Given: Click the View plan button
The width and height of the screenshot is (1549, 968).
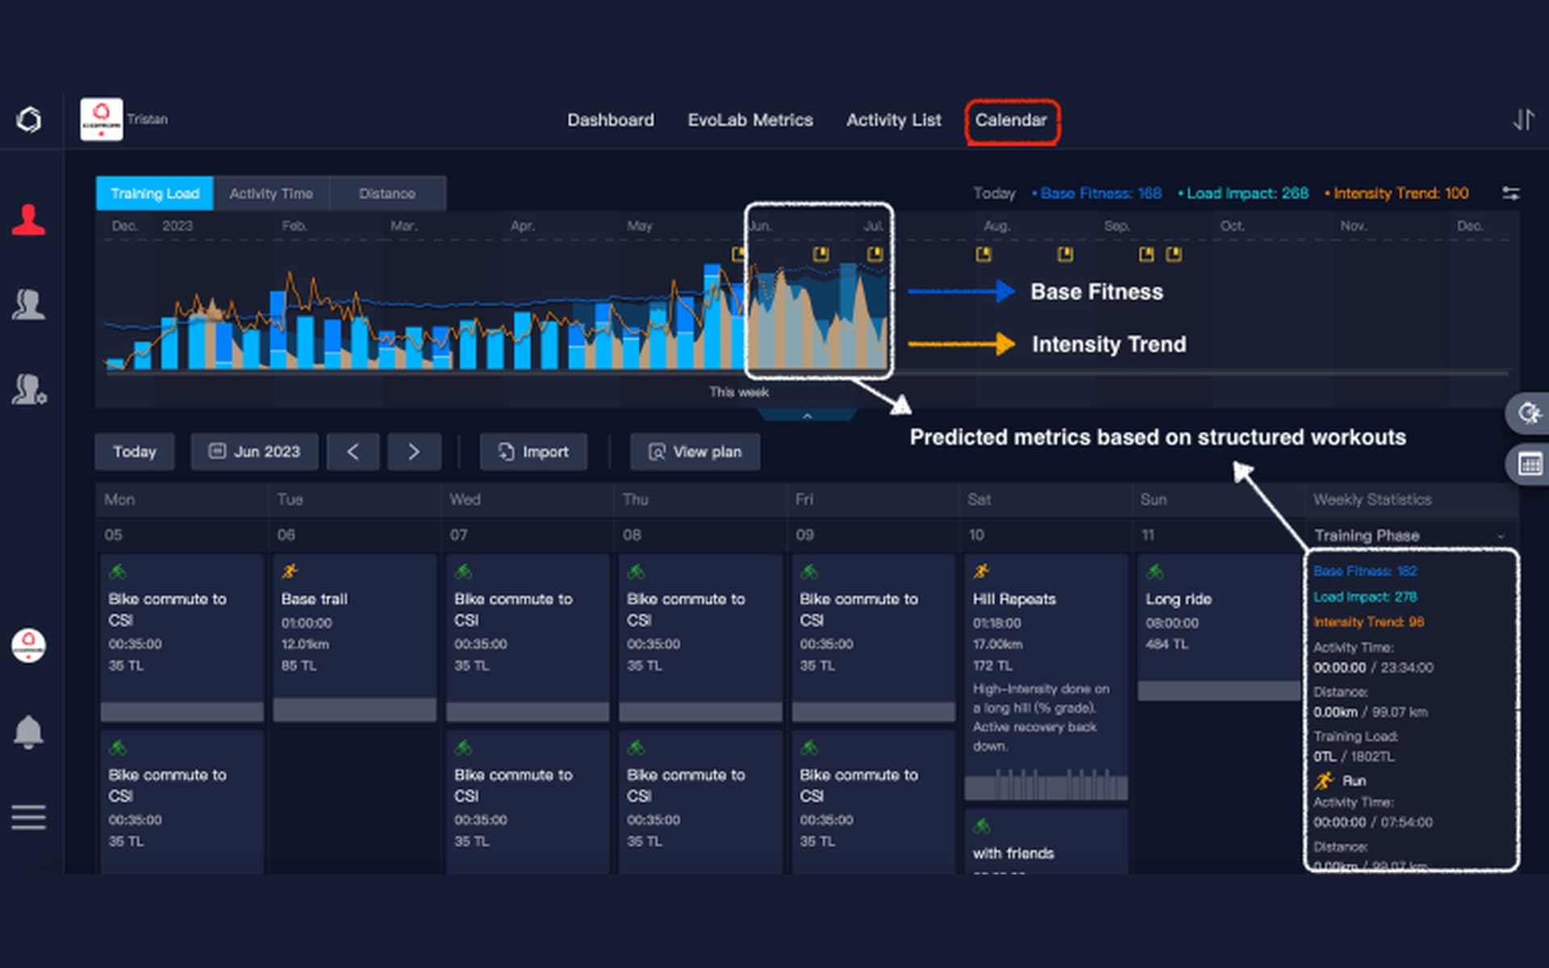Looking at the screenshot, I should click(x=695, y=452).
